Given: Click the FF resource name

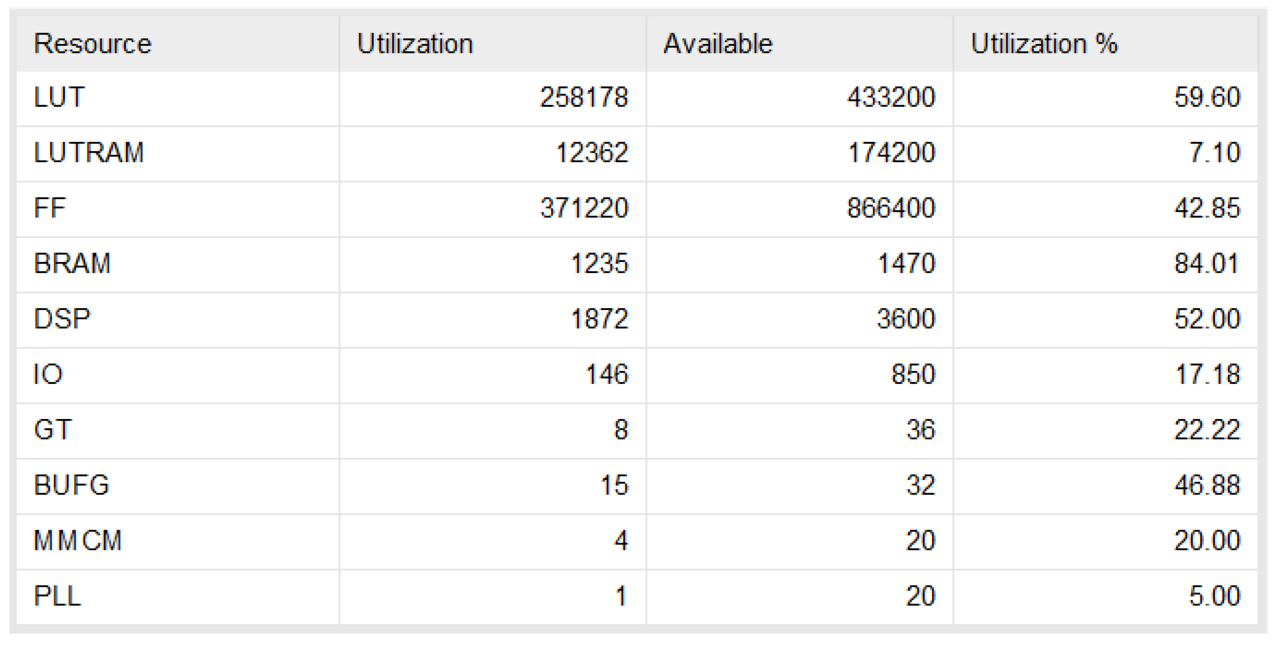Looking at the screenshot, I should (x=49, y=207).
